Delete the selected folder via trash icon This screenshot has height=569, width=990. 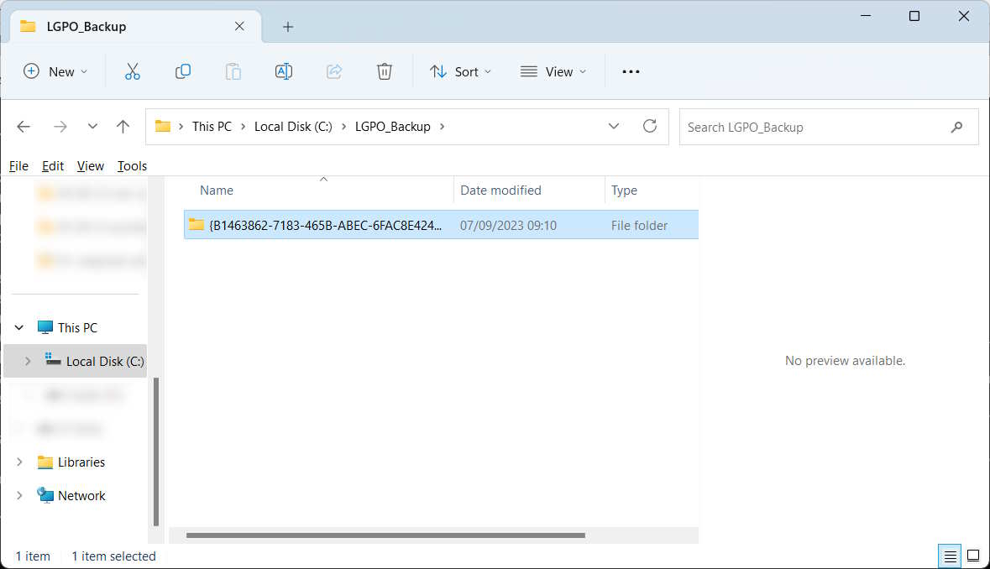click(x=384, y=71)
